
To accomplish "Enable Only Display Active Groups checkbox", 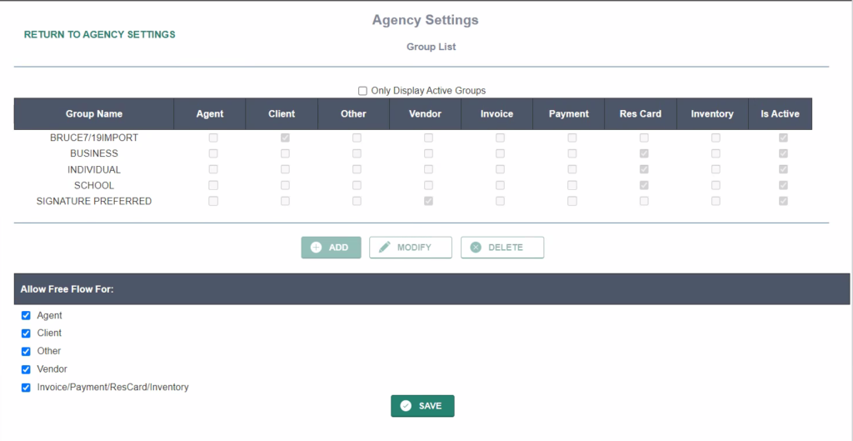I will (362, 91).
